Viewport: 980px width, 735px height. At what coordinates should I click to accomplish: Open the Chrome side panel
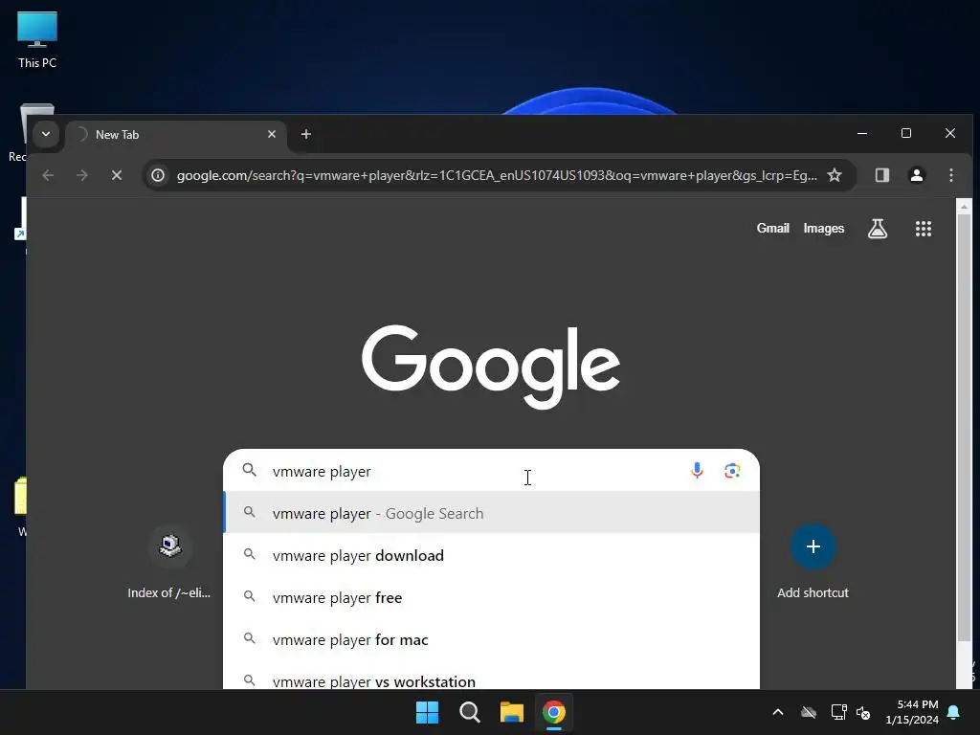pyautogui.click(x=881, y=176)
